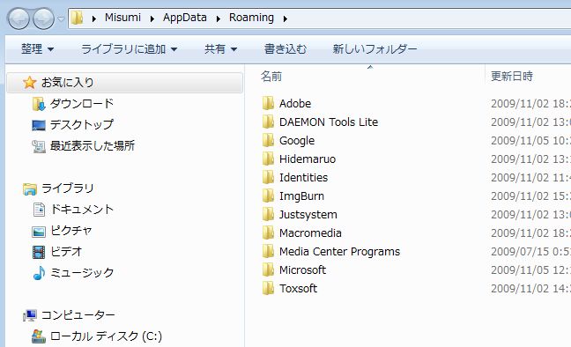
Task: Select the デスクトップ icon in favorites
Action: pyautogui.click(x=39, y=125)
